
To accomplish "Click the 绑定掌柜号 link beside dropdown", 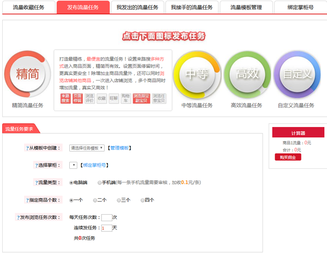I will click(94, 165).
